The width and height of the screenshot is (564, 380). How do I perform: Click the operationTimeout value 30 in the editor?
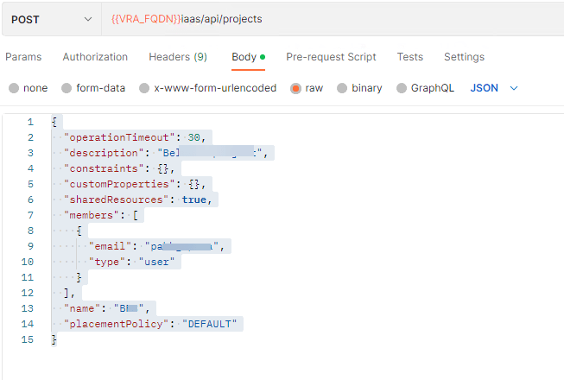(194, 137)
